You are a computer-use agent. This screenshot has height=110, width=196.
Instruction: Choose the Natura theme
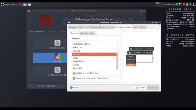point(94,51)
